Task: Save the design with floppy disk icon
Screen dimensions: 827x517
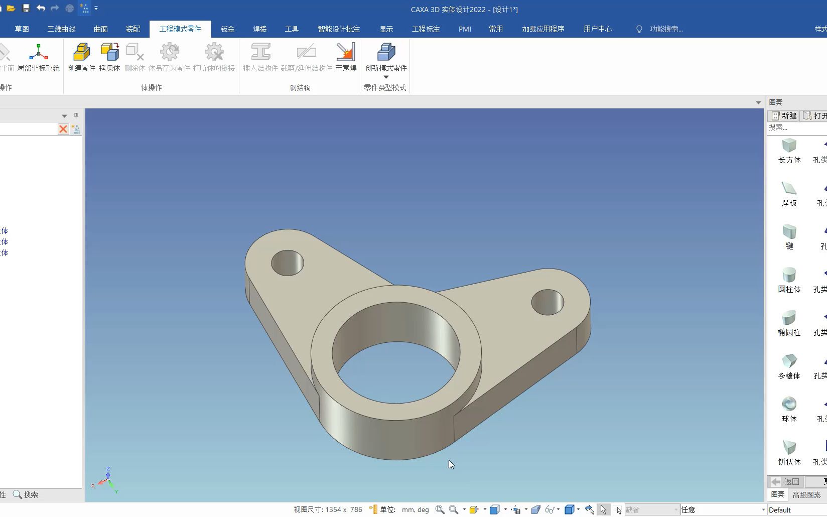Action: tap(26, 8)
